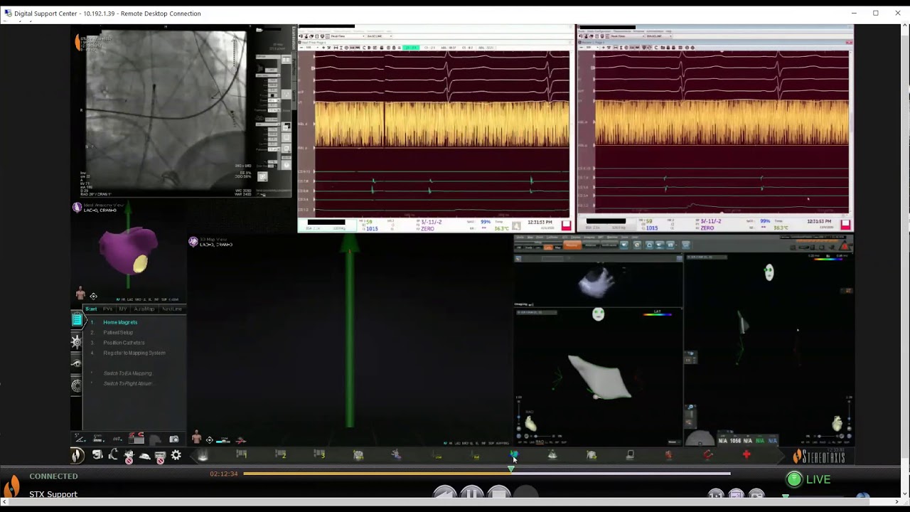The width and height of the screenshot is (910, 512).
Task: Open the rotation step dropdown
Action: (117, 439)
